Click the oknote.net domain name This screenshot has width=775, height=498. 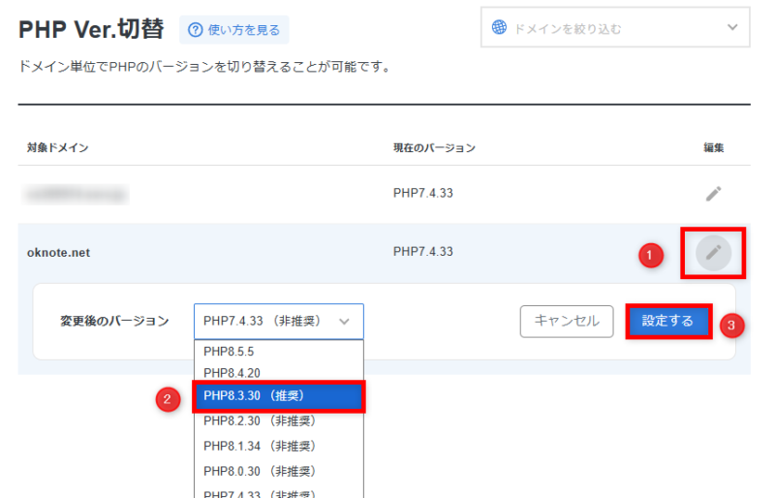click(58, 253)
